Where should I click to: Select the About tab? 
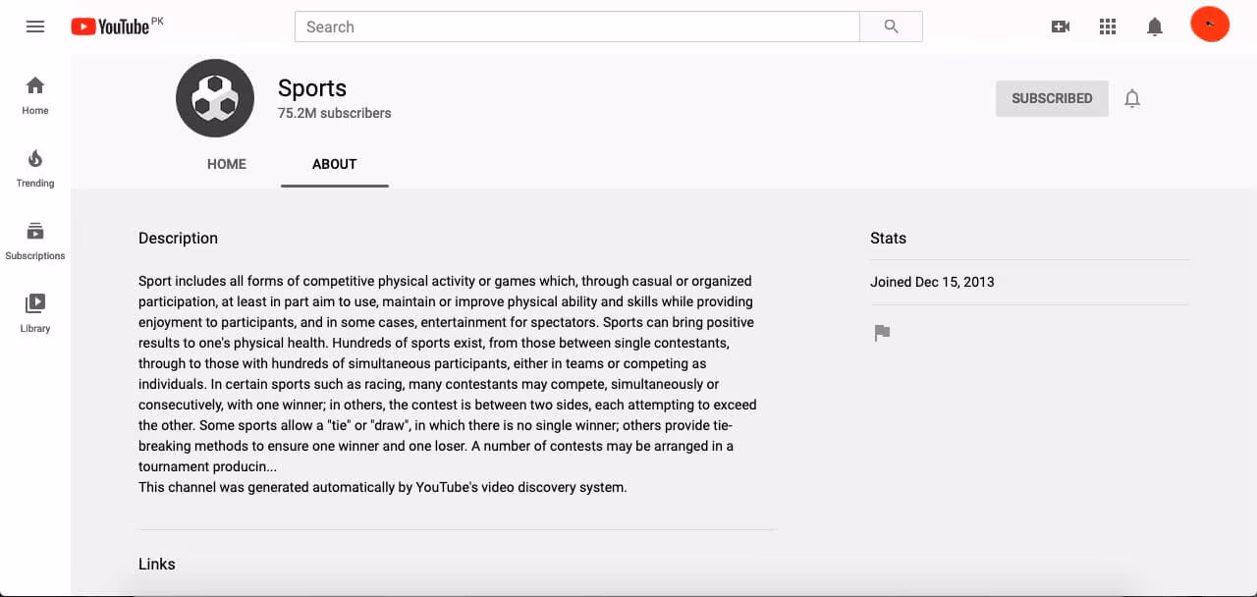334,164
